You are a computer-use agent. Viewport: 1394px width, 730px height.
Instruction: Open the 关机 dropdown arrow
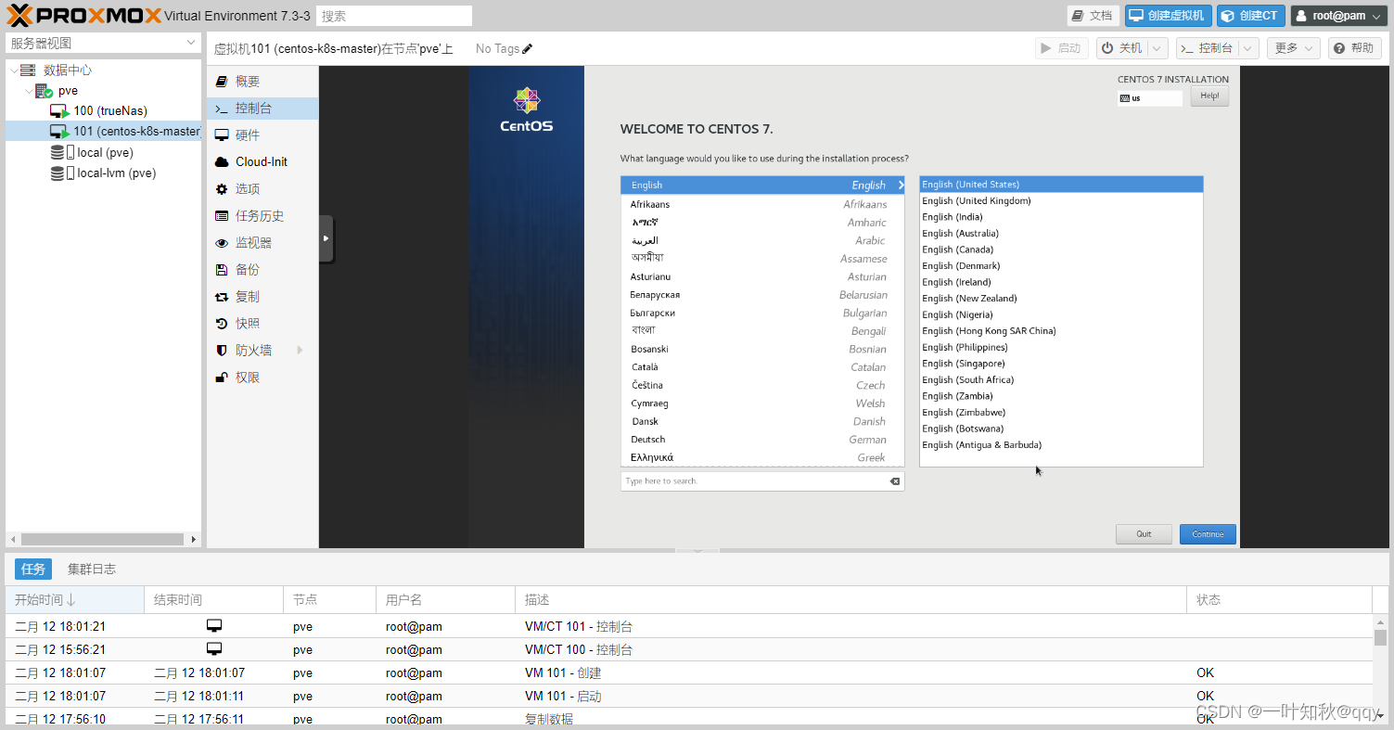tap(1157, 48)
